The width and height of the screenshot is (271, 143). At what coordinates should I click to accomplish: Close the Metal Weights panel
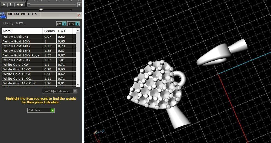pos(79,15)
